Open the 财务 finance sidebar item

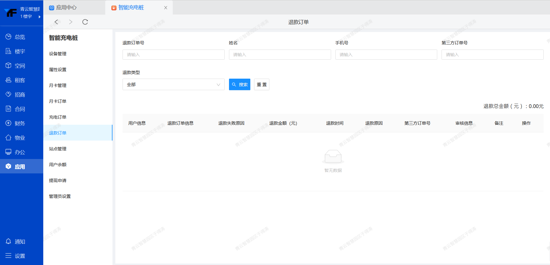(20, 123)
